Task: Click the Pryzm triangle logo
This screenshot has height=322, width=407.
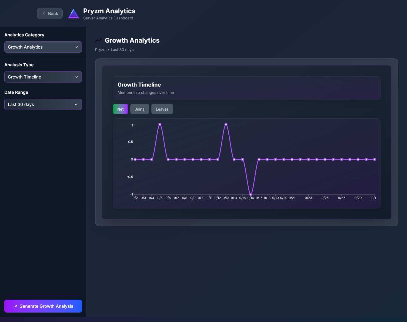Action: coord(73,13)
